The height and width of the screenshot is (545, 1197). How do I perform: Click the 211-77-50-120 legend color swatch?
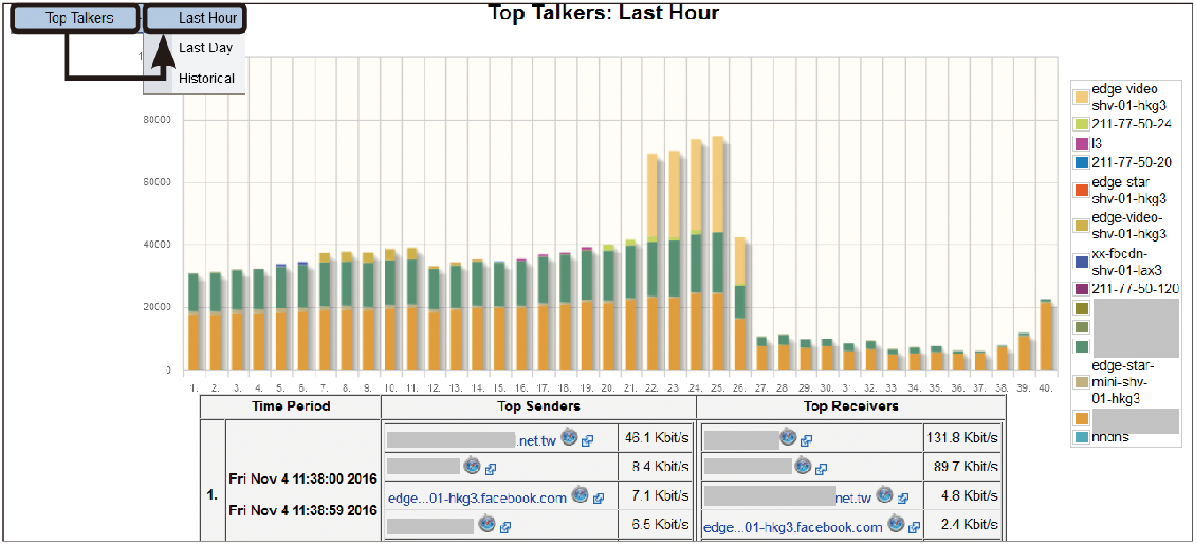pyautogui.click(x=1081, y=288)
